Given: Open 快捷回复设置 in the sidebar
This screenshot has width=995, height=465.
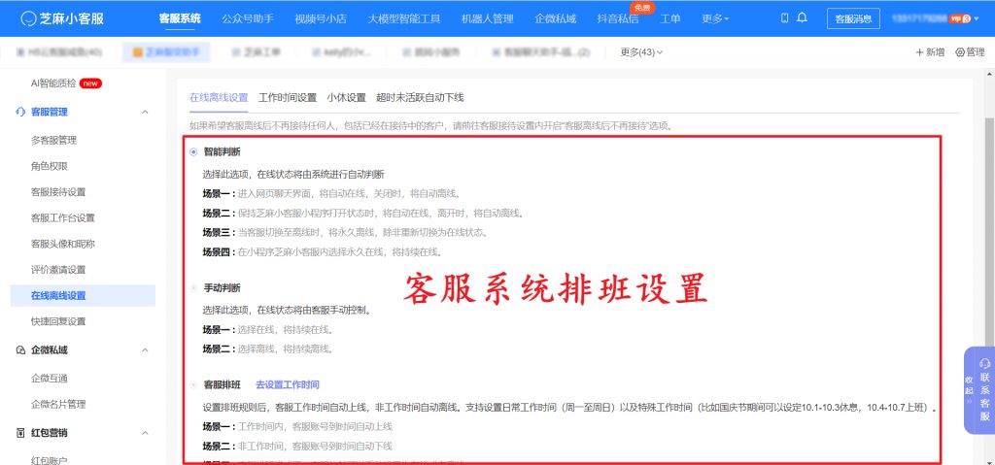Looking at the screenshot, I should (58, 321).
